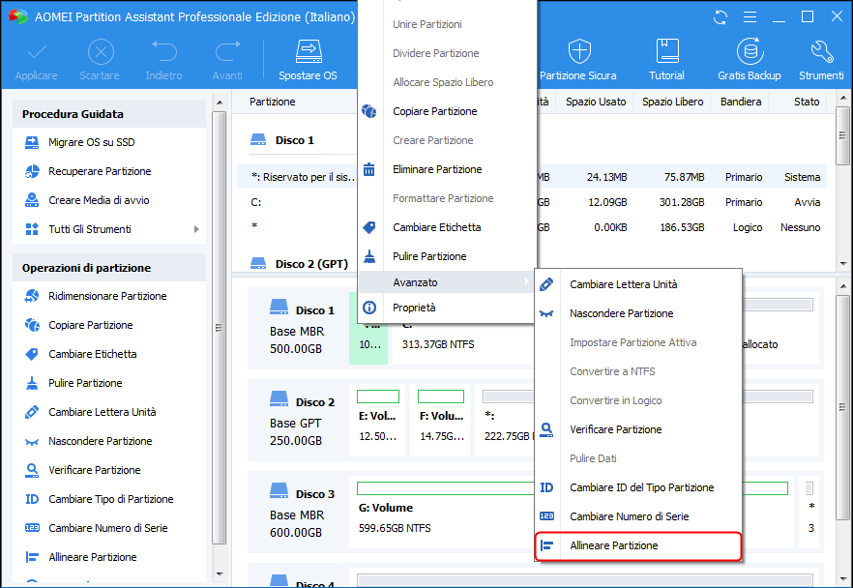Viewport: 853px width, 588px height.
Task: Expand Tutti Gli Strumenti submenu arrow
Action: tap(196, 229)
